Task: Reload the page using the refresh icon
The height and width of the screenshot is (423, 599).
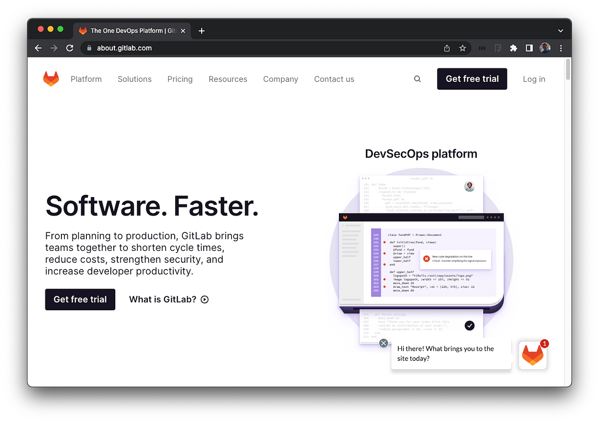Action: click(70, 48)
